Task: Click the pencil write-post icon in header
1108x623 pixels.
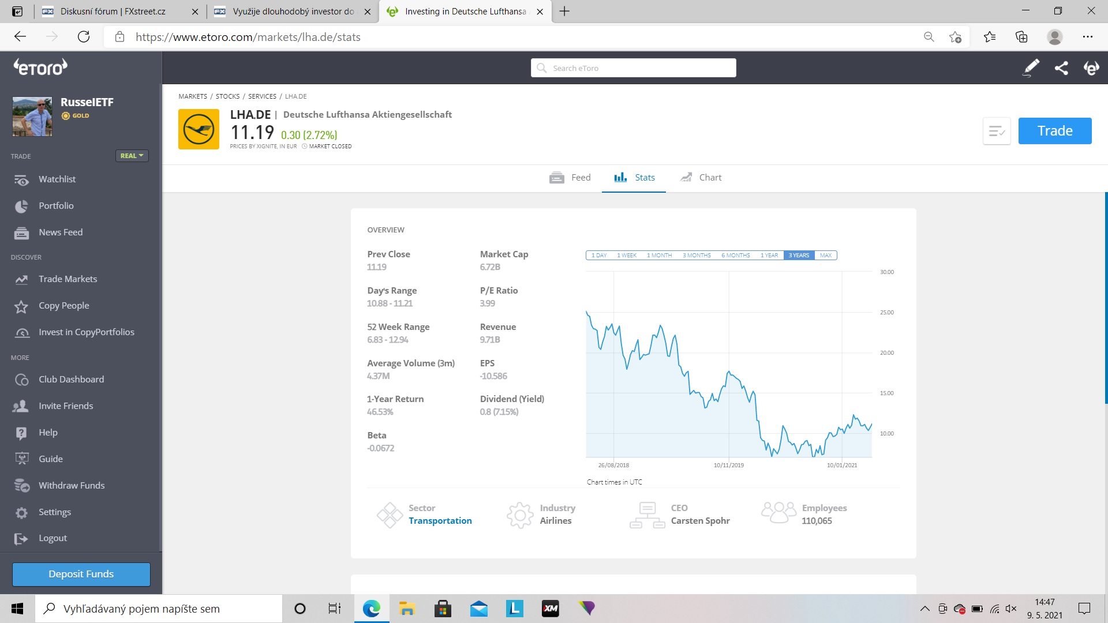Action: click(1031, 68)
